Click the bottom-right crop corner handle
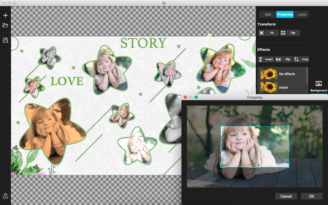Screen dimensions: 328x205 [289, 167]
